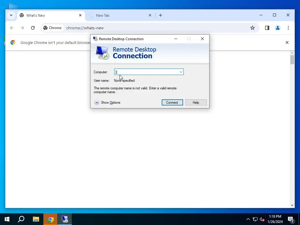Bookmark this tab with star icon
The width and height of the screenshot is (300, 225).
pyautogui.click(x=253, y=28)
